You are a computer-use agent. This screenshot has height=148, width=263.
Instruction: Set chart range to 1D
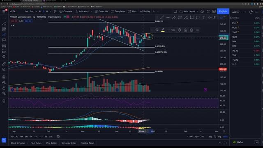coord(12,136)
